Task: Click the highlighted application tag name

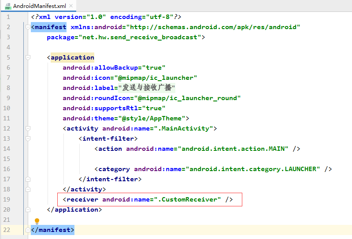Action: (x=72, y=57)
